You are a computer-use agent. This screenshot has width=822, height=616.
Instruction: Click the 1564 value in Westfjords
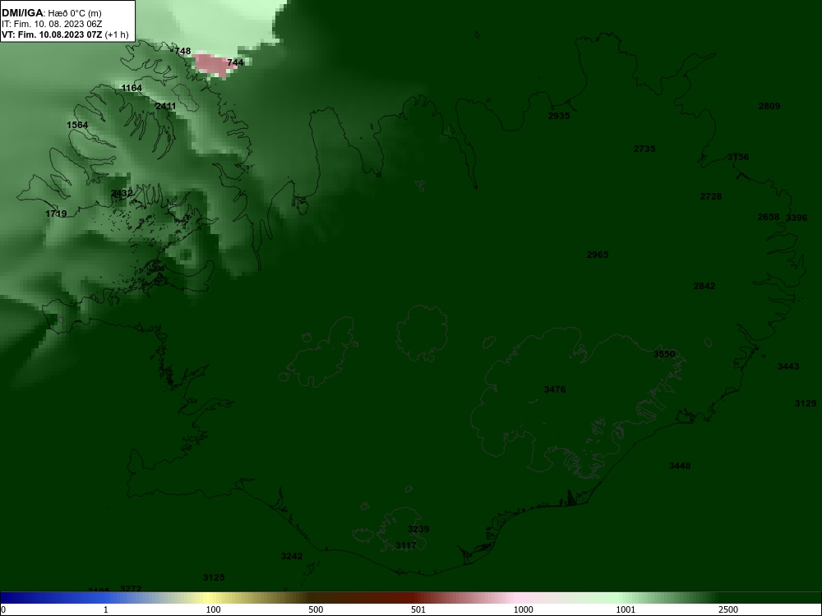pos(77,125)
